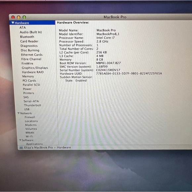Select the highlighted Hardware category row

click(32, 23)
